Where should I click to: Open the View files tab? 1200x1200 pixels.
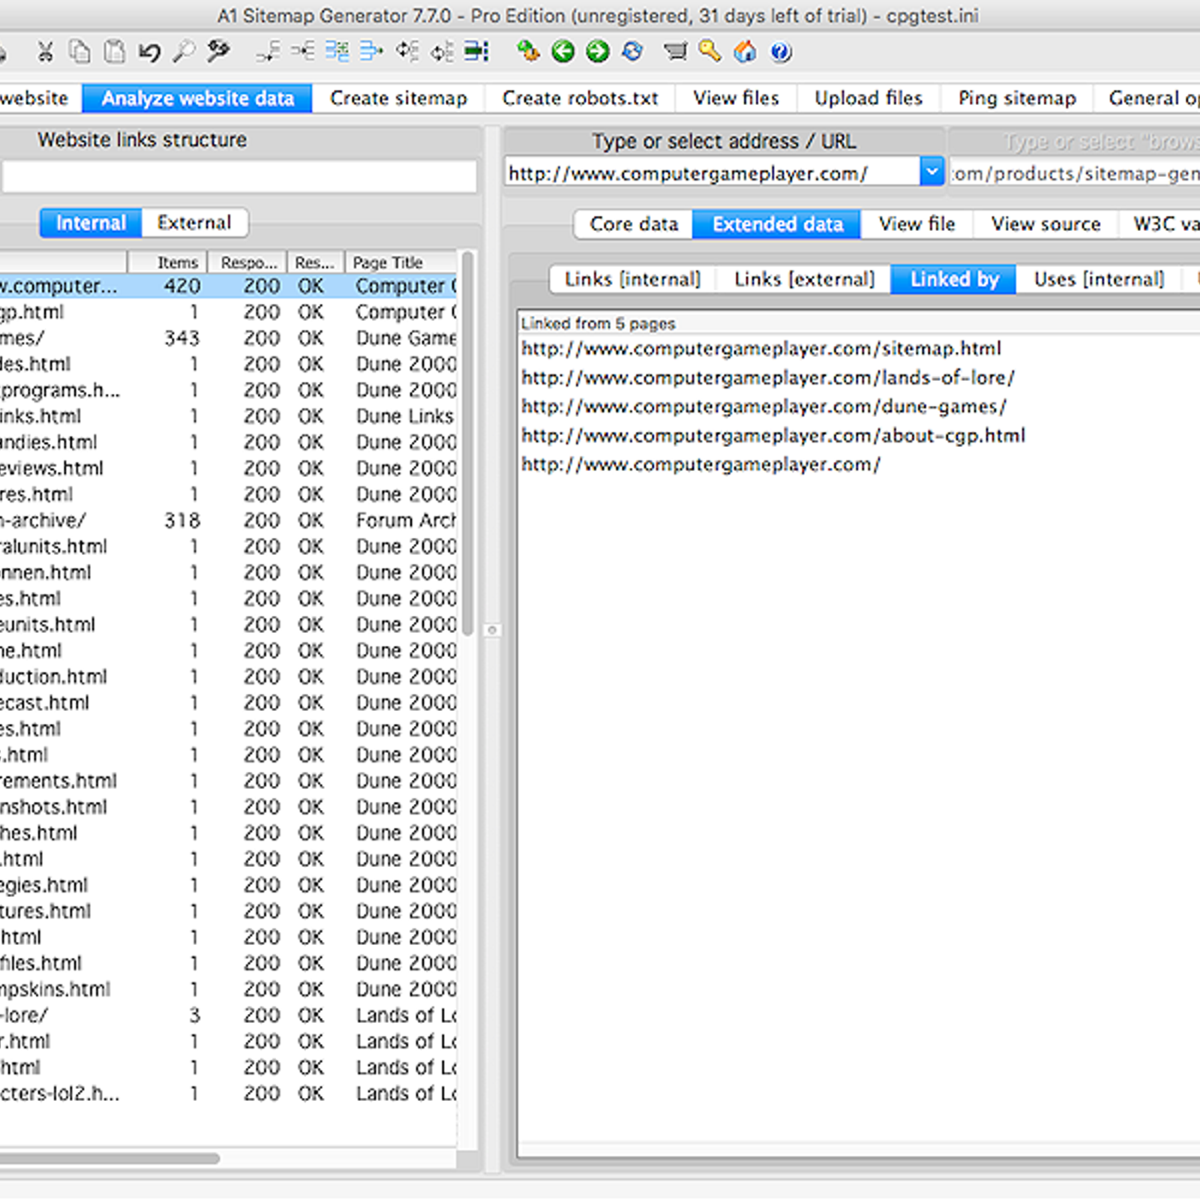coord(736,98)
